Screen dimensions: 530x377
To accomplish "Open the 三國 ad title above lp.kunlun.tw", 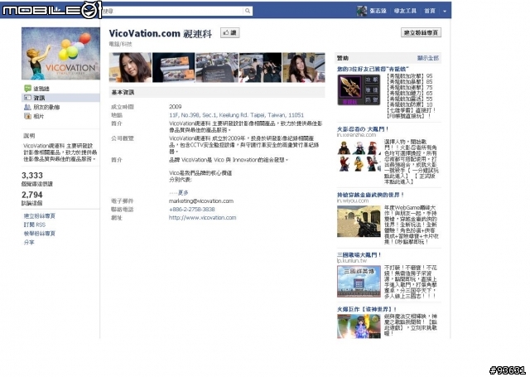I will tap(359, 255).
